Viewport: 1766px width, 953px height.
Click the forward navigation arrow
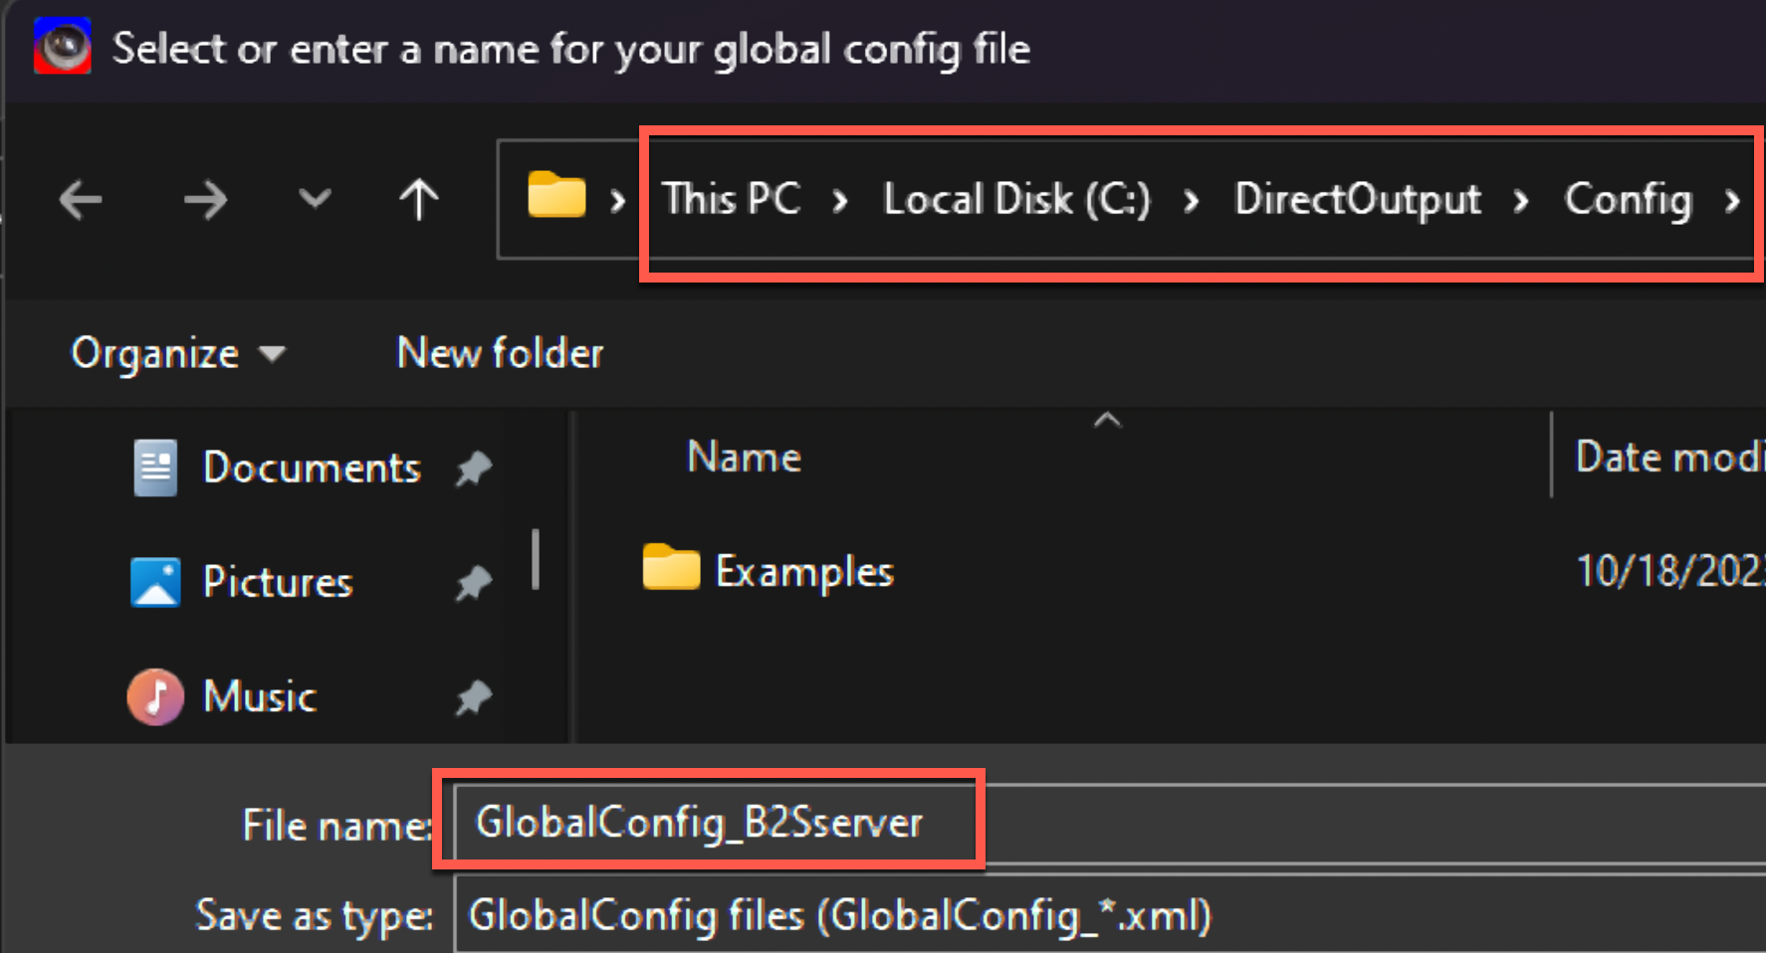point(206,199)
